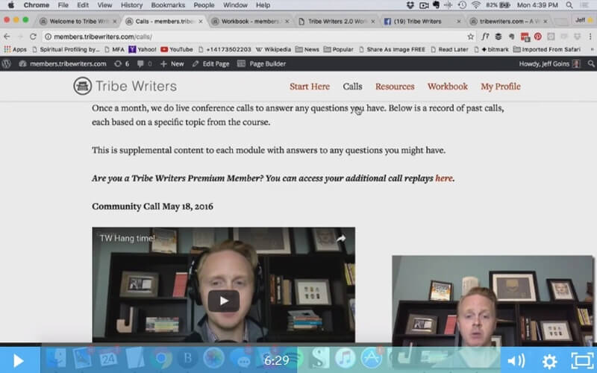This screenshot has width=597, height=373.
Task: Open the WordPress logo menu in the admin bar
Action: pos(7,64)
